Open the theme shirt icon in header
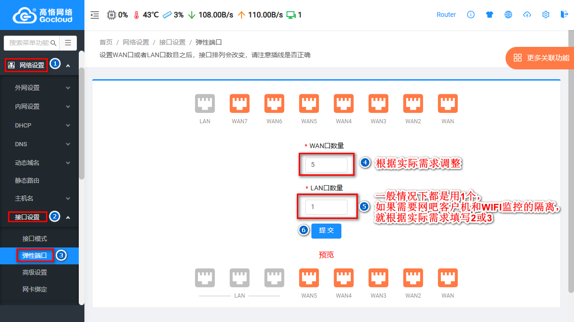This screenshot has height=322, width=574. pyautogui.click(x=490, y=15)
